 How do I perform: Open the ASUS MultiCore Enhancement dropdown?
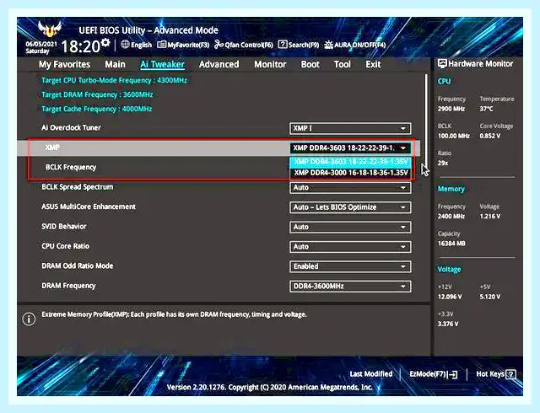coord(350,207)
